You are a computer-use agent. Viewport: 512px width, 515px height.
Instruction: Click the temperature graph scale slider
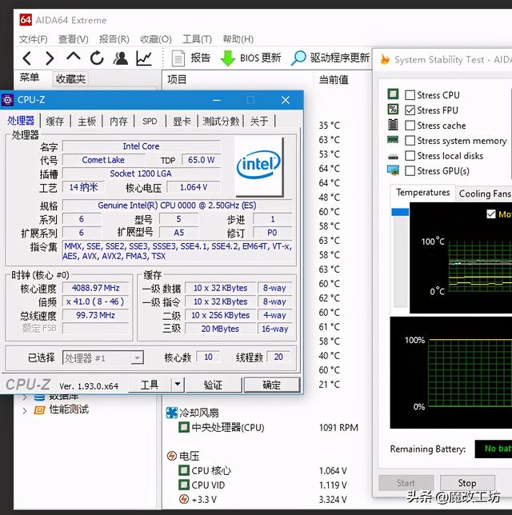pyautogui.click(x=400, y=212)
